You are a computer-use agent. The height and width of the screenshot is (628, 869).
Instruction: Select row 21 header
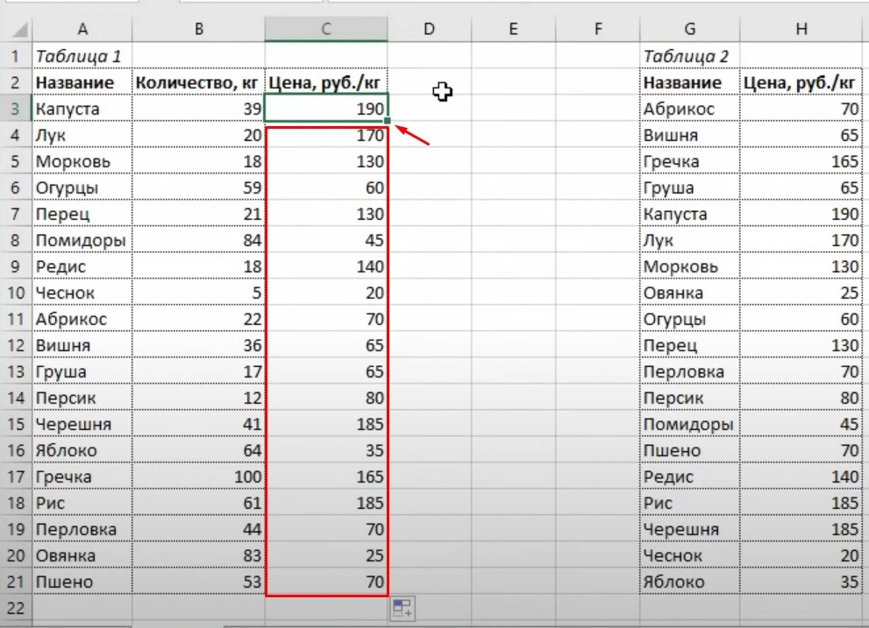pyautogui.click(x=15, y=582)
